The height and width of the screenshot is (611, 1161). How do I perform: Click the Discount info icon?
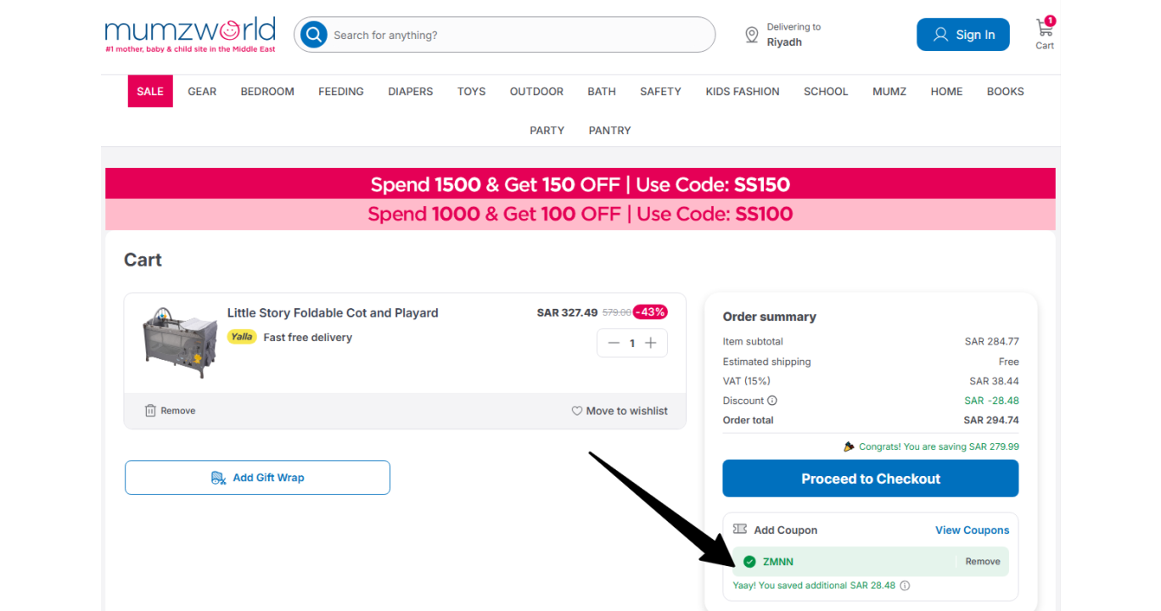point(772,401)
